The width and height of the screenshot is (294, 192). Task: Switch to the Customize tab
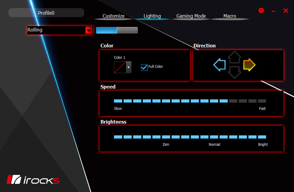coord(113,16)
